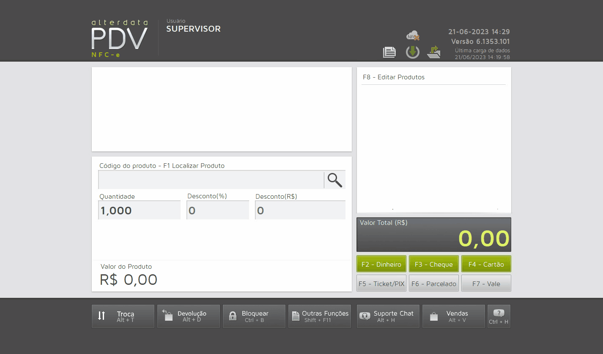Image resolution: width=603 pixels, height=354 pixels.
Task: Click the Quantidade field showing 1,000
Action: [140, 210]
